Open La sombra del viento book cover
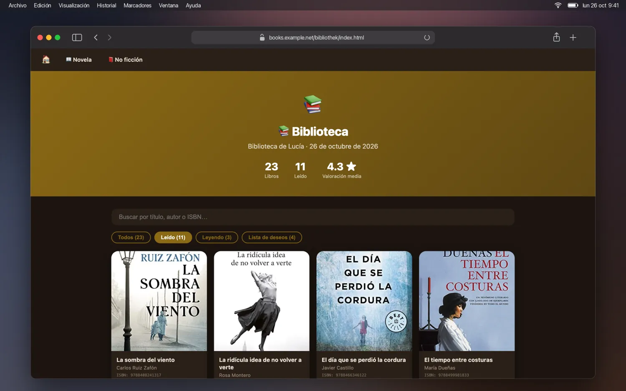 pos(159,301)
